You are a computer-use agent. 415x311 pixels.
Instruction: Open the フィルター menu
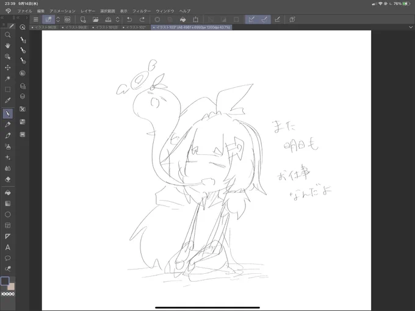pos(142,11)
